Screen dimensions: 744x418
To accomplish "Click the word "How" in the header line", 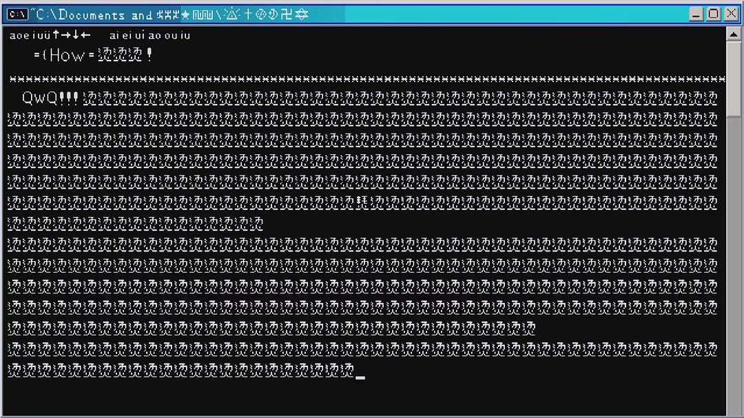I will [68, 56].
